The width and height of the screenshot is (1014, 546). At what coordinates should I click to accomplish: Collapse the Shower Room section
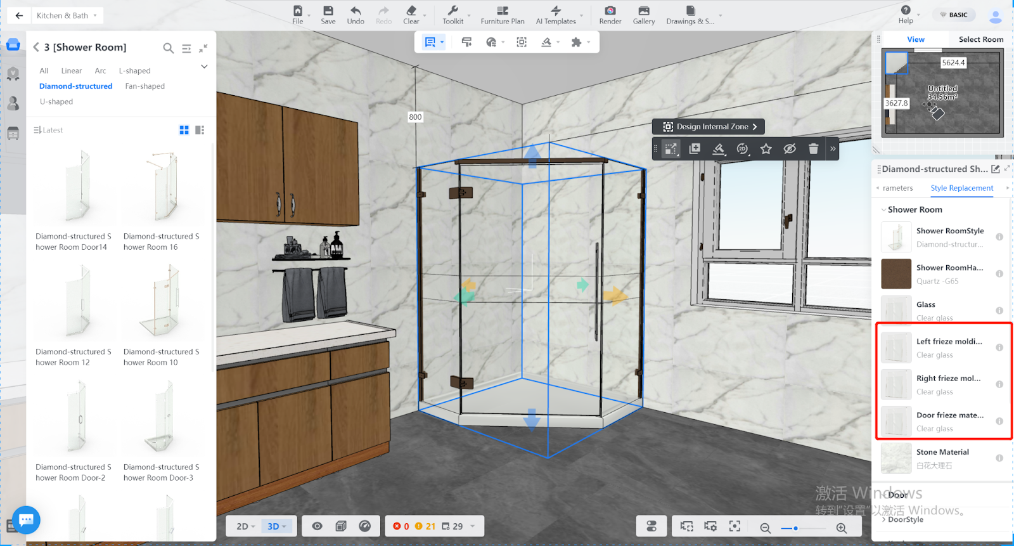tap(884, 210)
